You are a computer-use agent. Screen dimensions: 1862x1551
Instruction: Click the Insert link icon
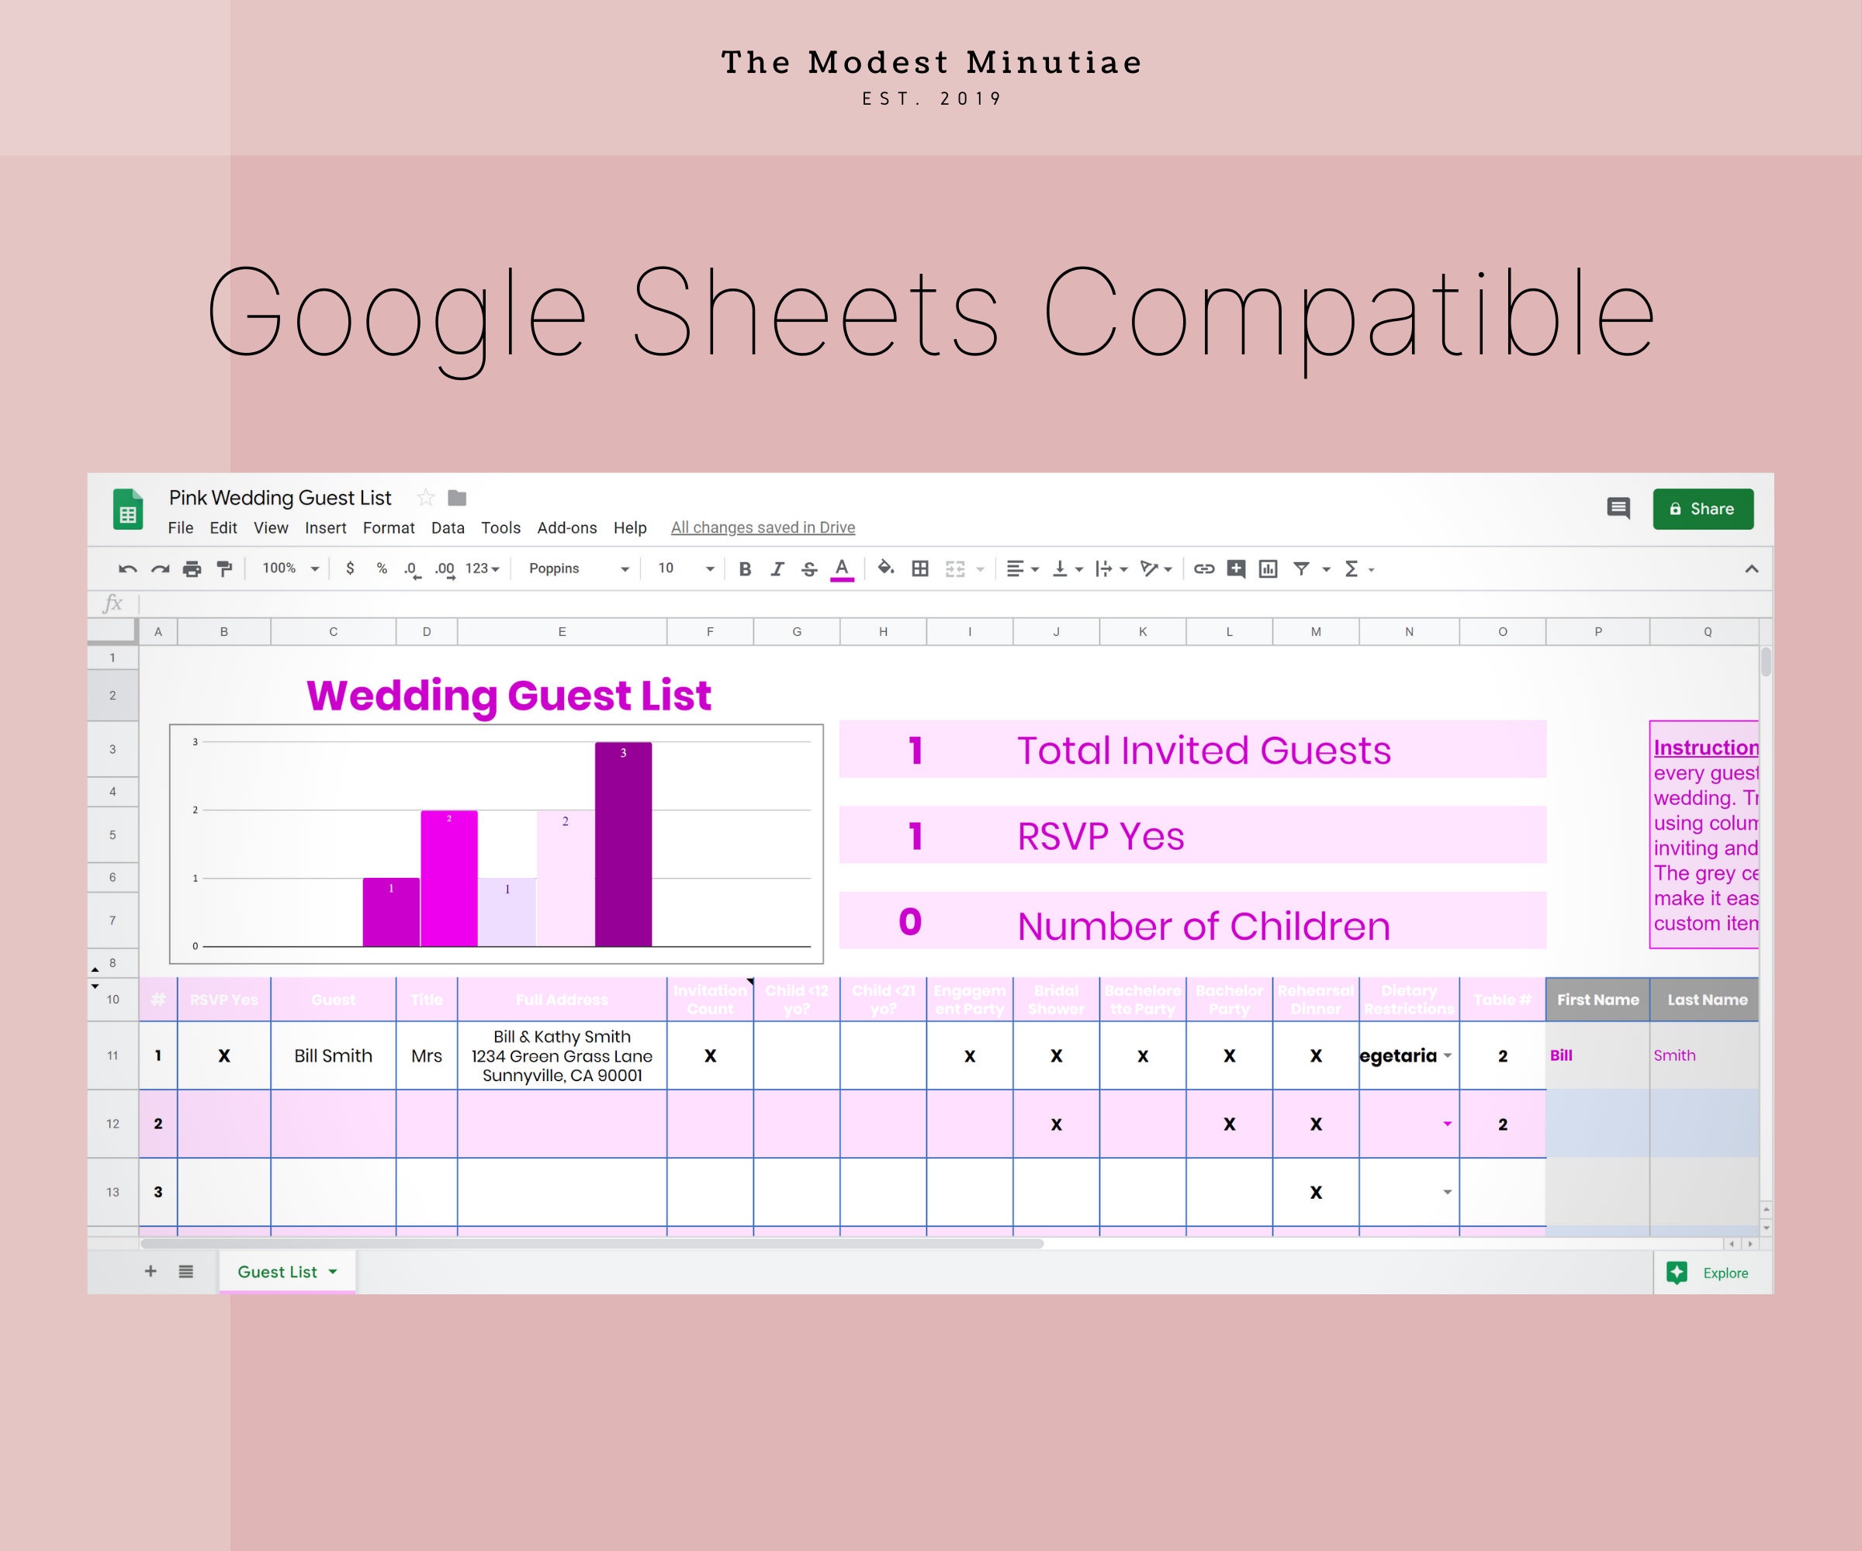(1204, 568)
